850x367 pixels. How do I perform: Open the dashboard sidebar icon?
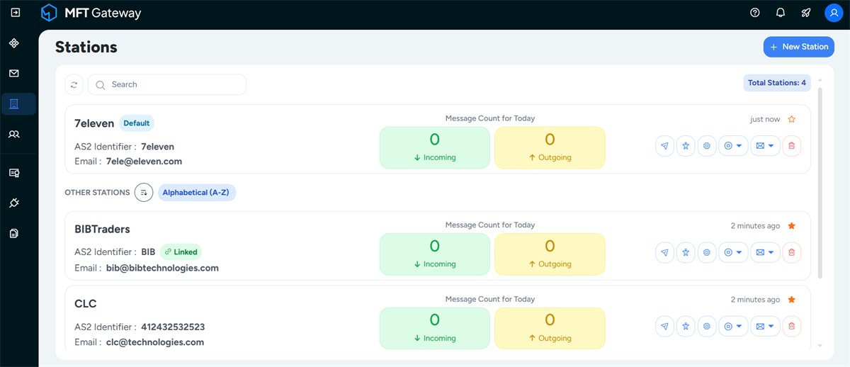click(13, 43)
